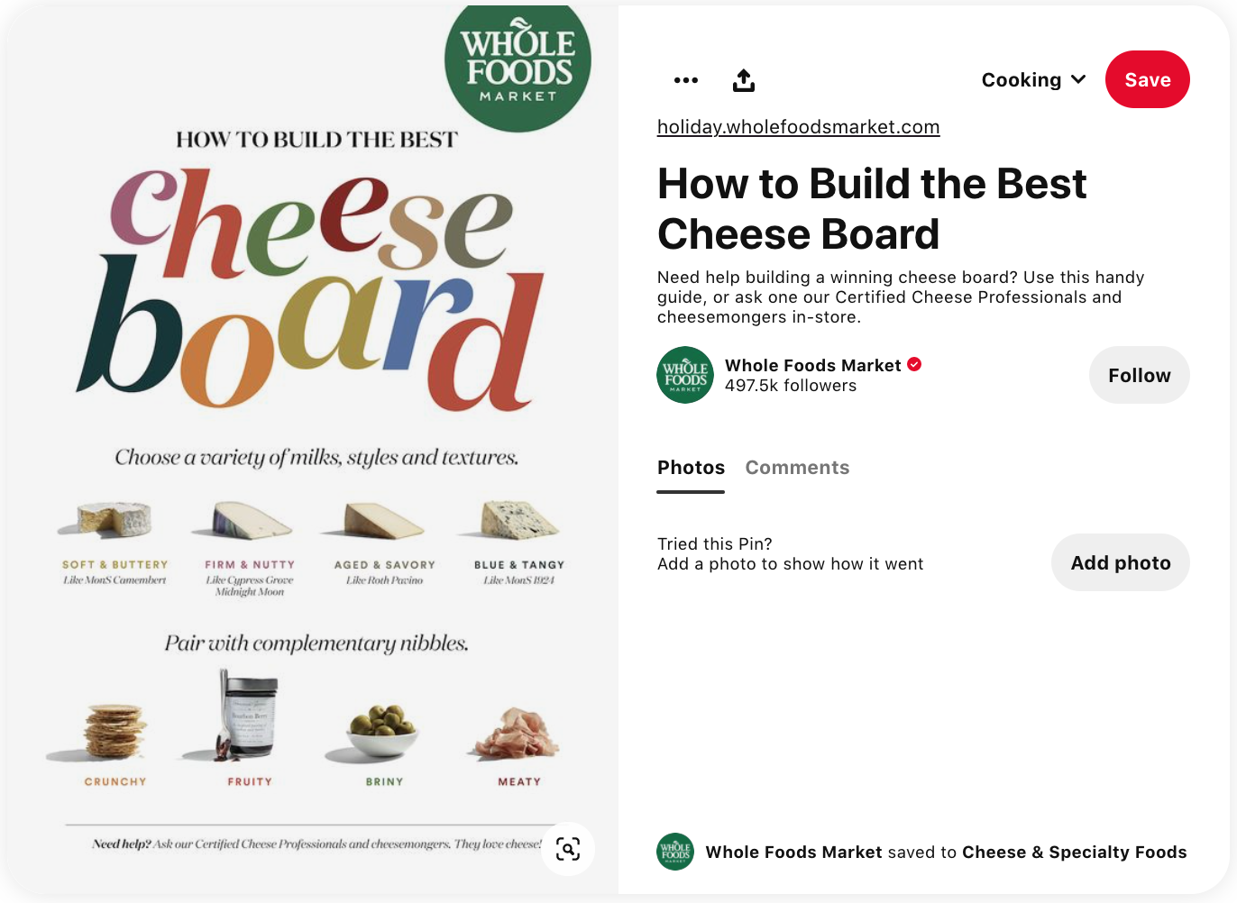This screenshot has height=903, width=1237.
Task: Click the share/upload arrow icon
Action: click(x=744, y=80)
